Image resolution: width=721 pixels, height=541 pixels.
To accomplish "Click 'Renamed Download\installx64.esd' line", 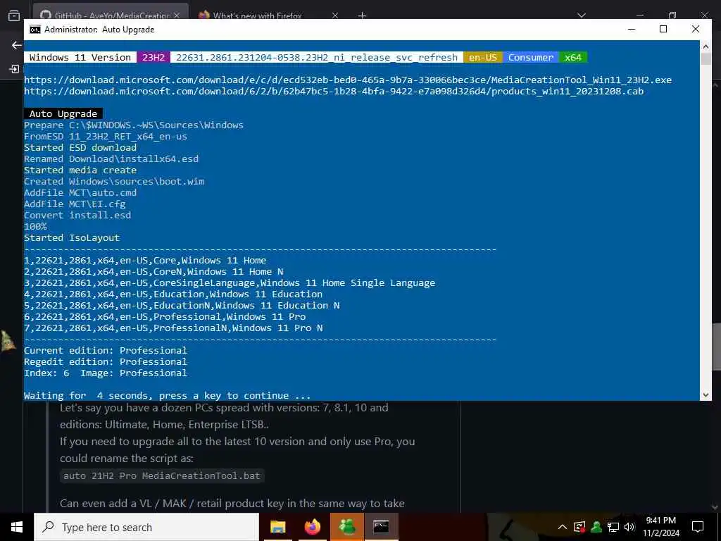I will (111, 158).
